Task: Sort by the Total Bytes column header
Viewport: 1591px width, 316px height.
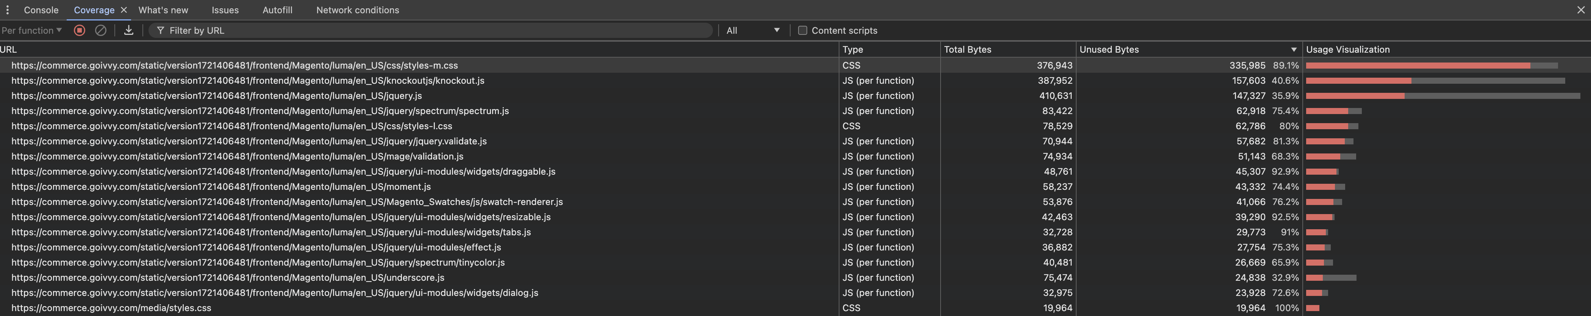Action: (1008, 49)
